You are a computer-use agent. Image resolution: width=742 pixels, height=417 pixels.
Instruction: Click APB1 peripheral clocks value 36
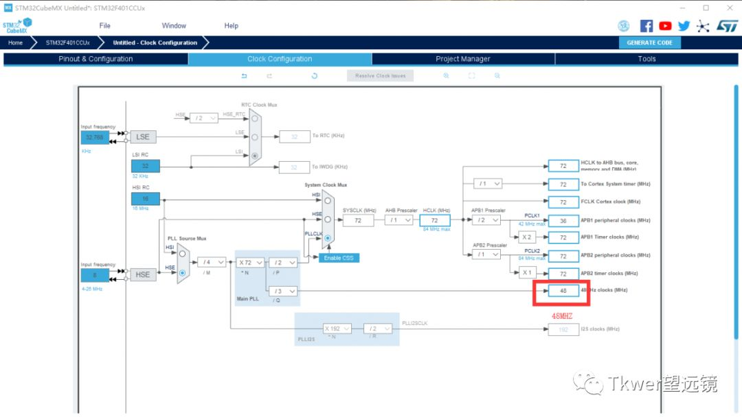(x=563, y=221)
